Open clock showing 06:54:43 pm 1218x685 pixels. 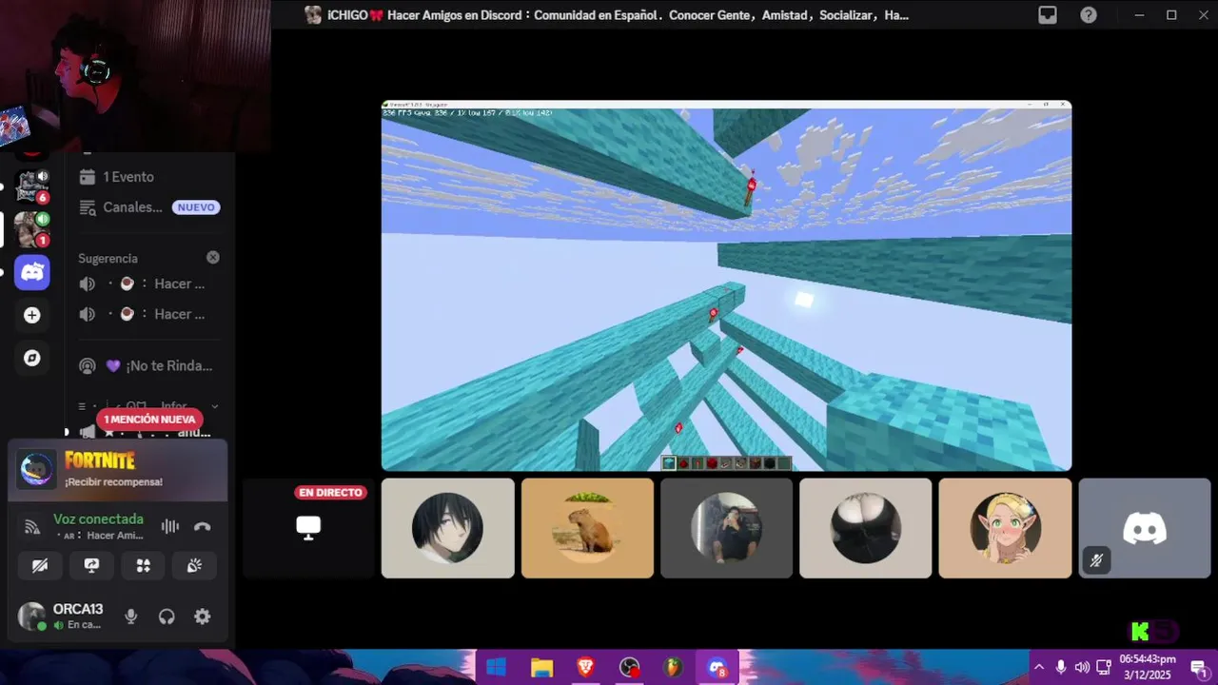tap(1147, 666)
